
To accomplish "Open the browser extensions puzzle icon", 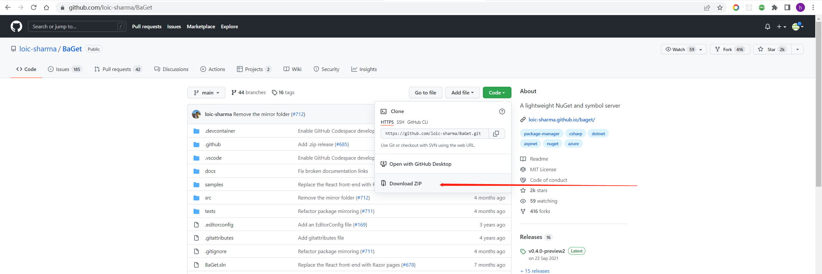I will [774, 7].
